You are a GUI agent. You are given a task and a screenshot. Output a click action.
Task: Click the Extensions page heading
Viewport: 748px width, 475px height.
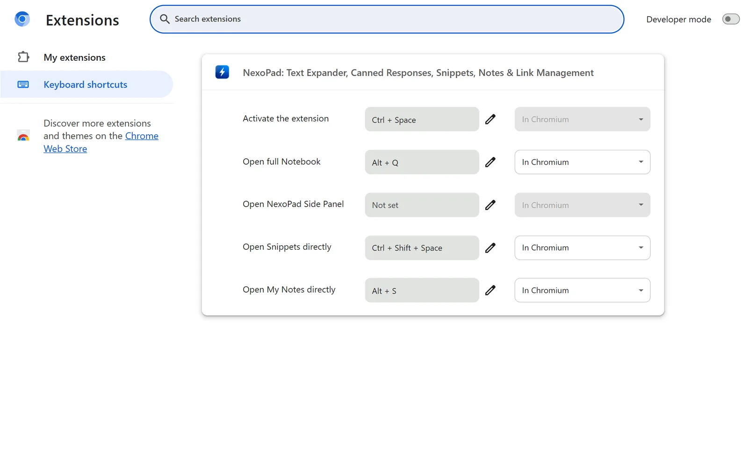coord(82,20)
